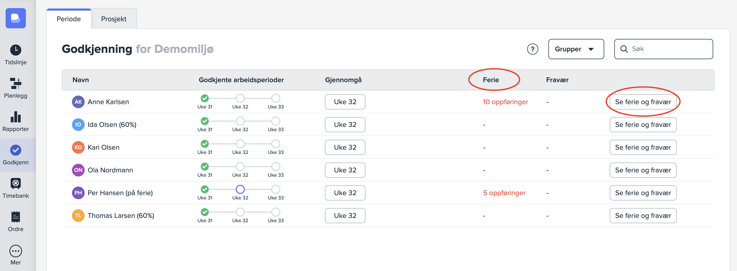Open the Rapporter bar chart icon
737x271 pixels.
click(x=15, y=117)
